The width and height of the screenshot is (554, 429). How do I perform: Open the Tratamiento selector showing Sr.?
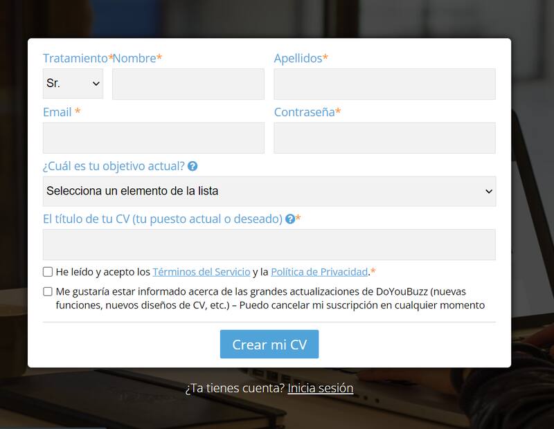[x=72, y=83]
